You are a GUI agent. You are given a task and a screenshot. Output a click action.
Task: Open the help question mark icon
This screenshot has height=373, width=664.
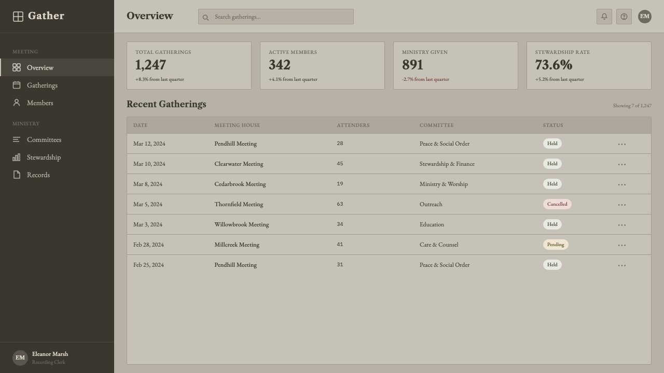(x=624, y=17)
